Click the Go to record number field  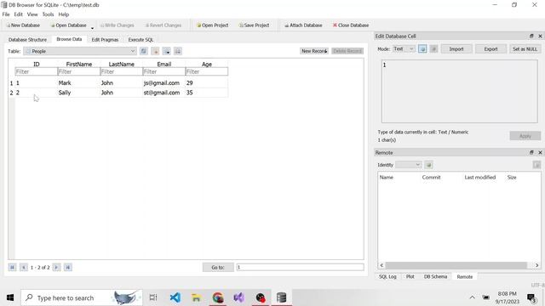coord(300,267)
